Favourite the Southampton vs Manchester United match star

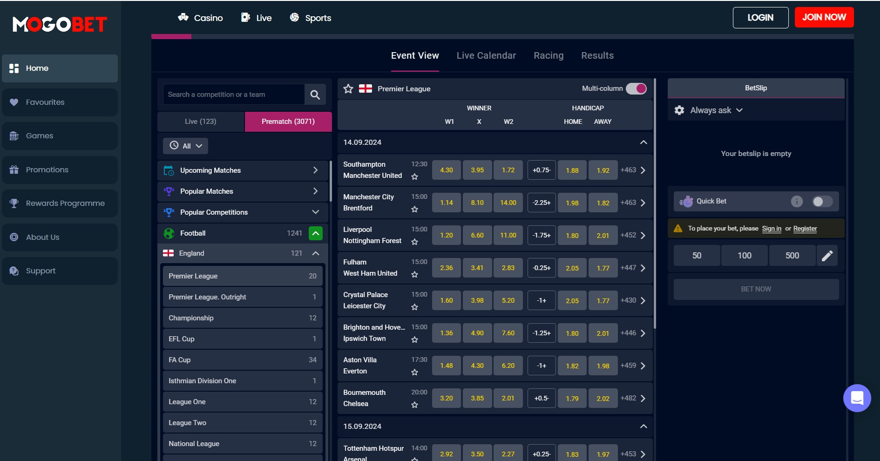[x=414, y=177]
